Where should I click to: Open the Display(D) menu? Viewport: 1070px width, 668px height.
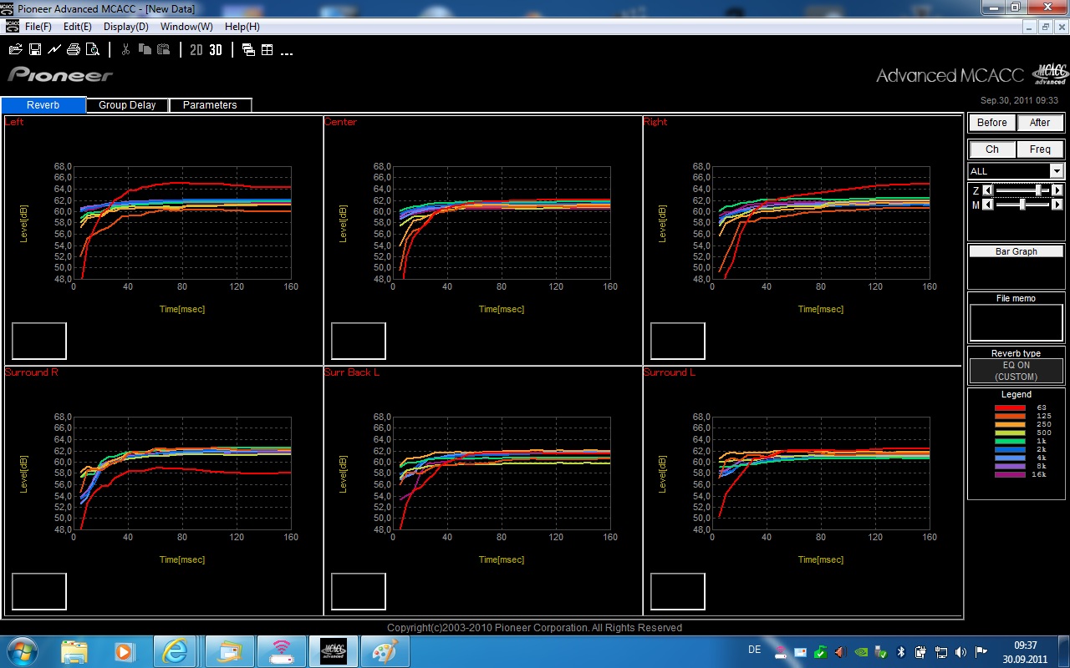click(126, 27)
